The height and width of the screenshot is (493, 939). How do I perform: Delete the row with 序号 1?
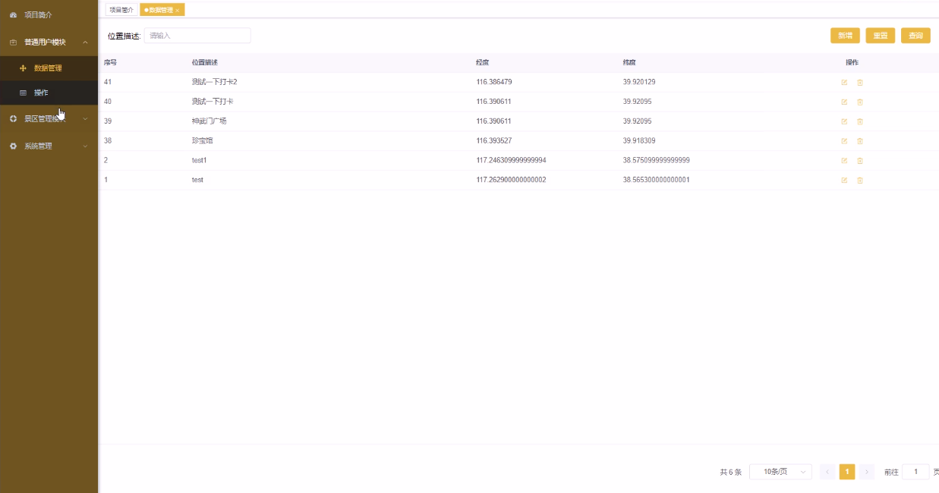pyautogui.click(x=860, y=181)
